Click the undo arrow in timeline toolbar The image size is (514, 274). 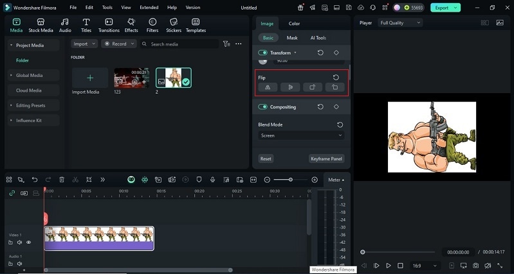[35, 180]
